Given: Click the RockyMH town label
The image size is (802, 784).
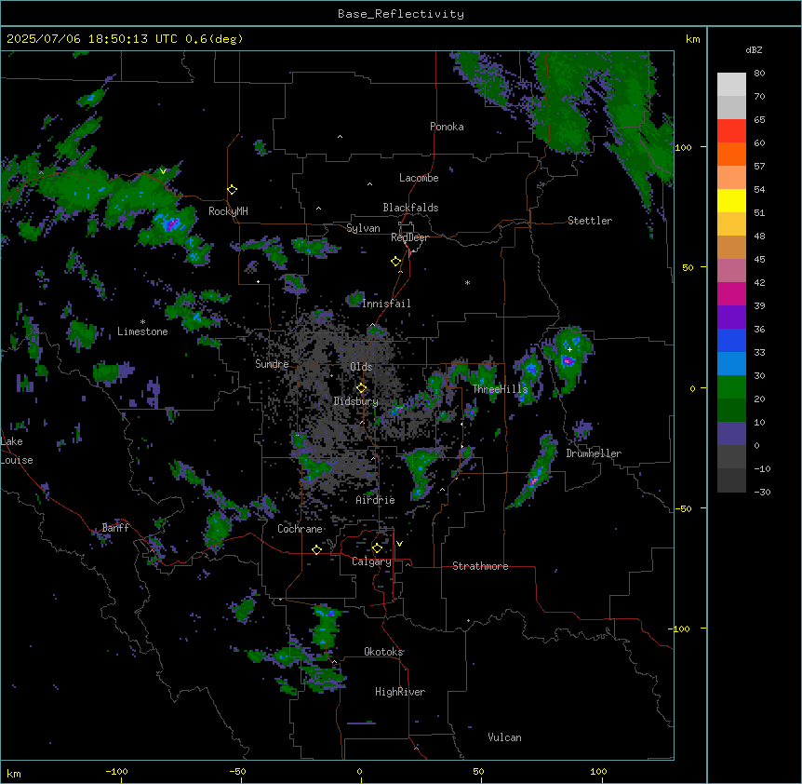Looking at the screenshot, I should click(228, 211).
